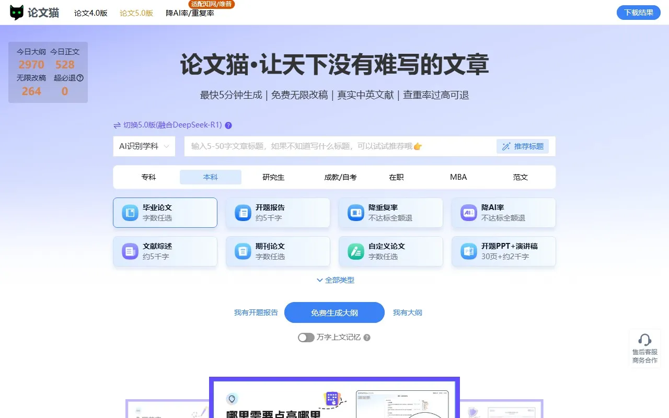Click the 文献综述 card icon
The width and height of the screenshot is (669, 418).
tap(129, 251)
